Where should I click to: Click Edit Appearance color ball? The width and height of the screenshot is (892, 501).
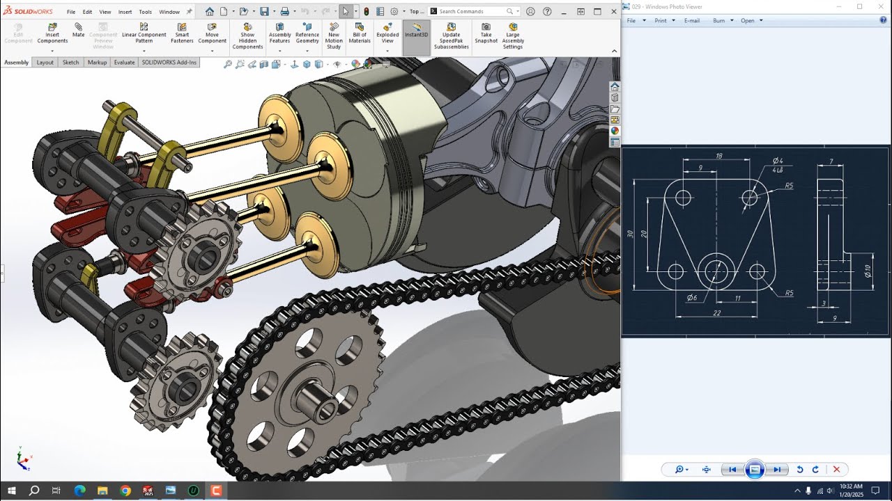tap(355, 64)
